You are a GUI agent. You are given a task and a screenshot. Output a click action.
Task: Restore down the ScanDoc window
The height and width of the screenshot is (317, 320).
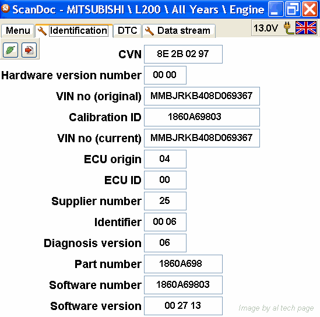coord(293,9)
